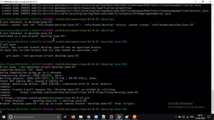Click the 'git push --set-upstream origin develop-june-03' command line
This screenshot has width=214, height=120.
(x=38, y=67)
